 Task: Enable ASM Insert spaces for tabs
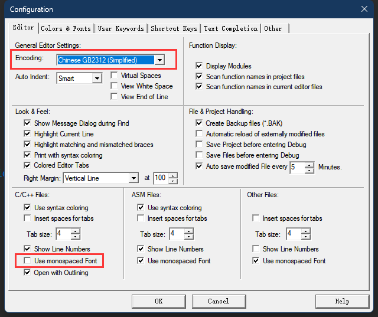(x=141, y=218)
